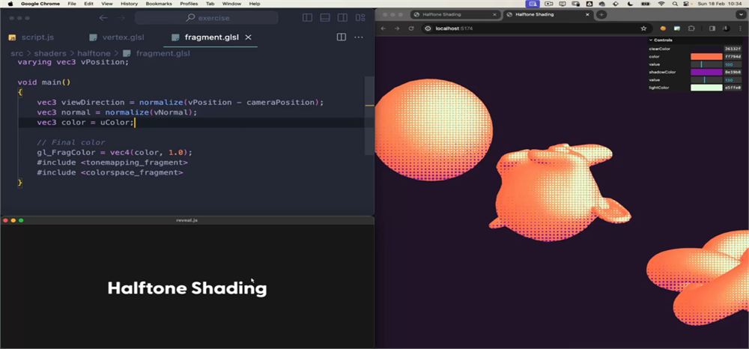Open the Bookmarks menu

click(159, 3)
